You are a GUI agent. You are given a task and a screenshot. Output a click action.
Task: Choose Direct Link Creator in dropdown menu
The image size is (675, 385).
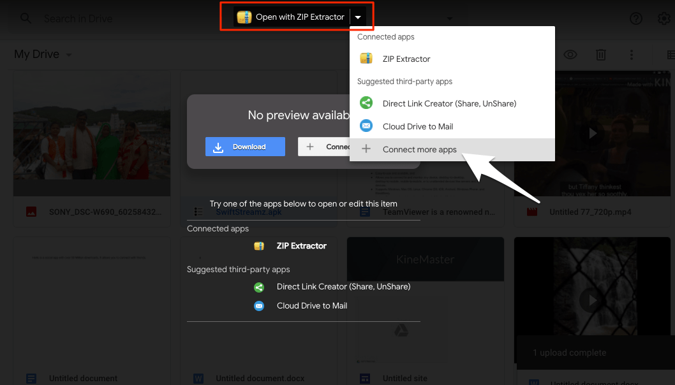pos(452,103)
